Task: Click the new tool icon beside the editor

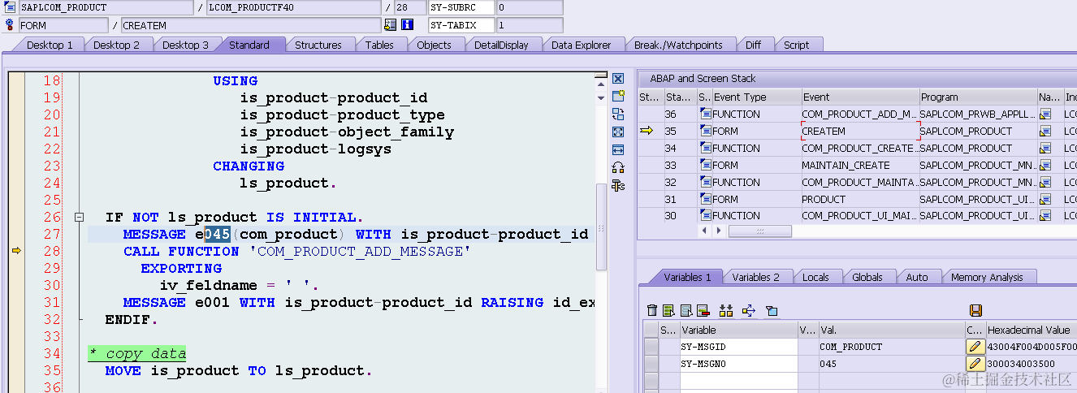Action: click(618, 96)
